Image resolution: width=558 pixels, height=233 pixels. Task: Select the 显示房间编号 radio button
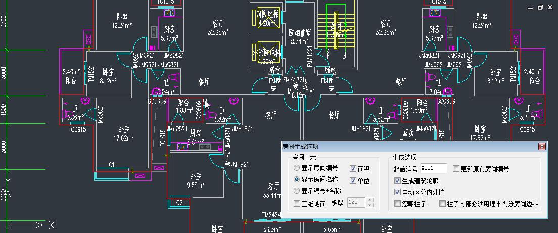(297, 168)
